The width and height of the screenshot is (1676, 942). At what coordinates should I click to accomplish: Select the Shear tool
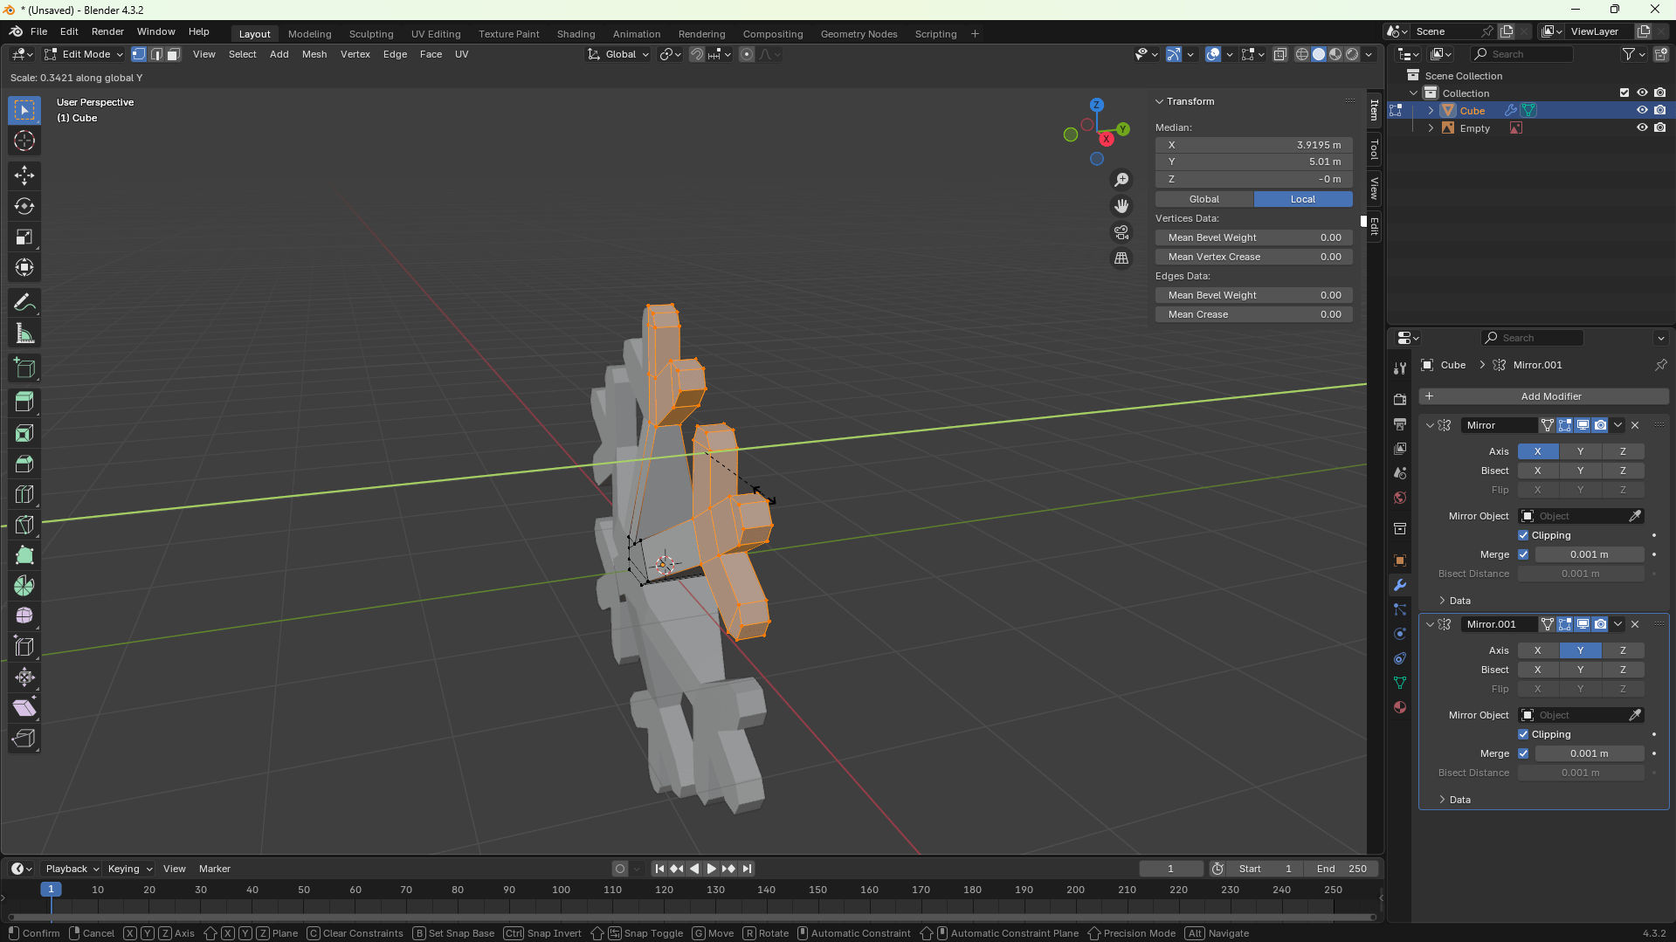pos(24,708)
